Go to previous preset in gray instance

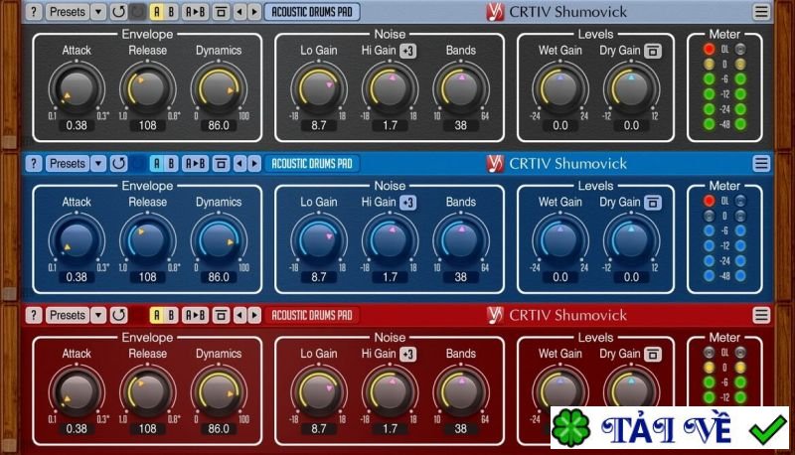(x=239, y=12)
